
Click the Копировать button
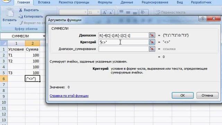pyautogui.click(x=31, y=16)
